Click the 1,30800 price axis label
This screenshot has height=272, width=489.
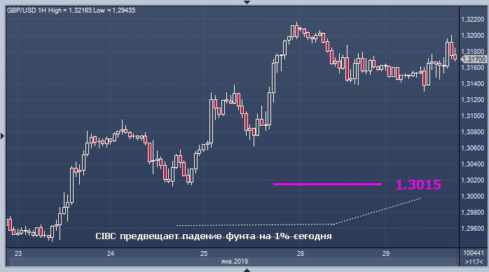[472, 132]
